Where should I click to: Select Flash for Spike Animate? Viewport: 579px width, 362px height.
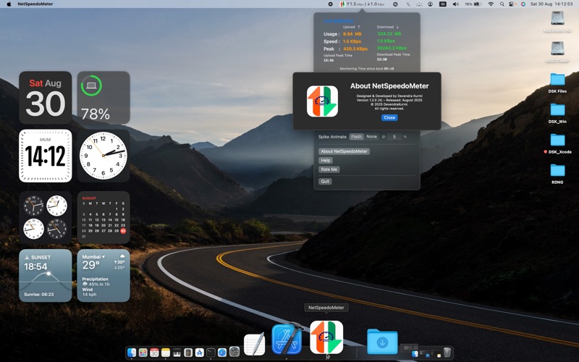[356, 137]
